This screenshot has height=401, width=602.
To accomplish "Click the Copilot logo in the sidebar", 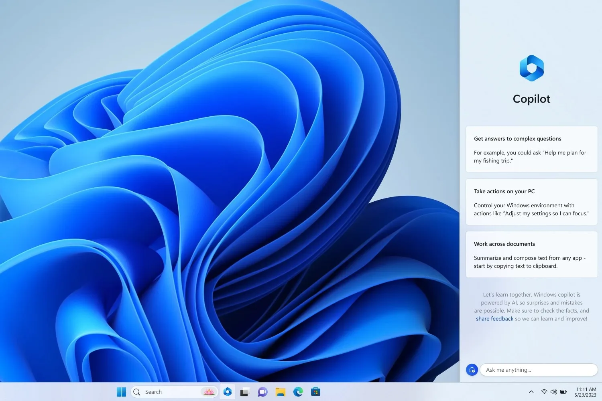I will click(531, 68).
